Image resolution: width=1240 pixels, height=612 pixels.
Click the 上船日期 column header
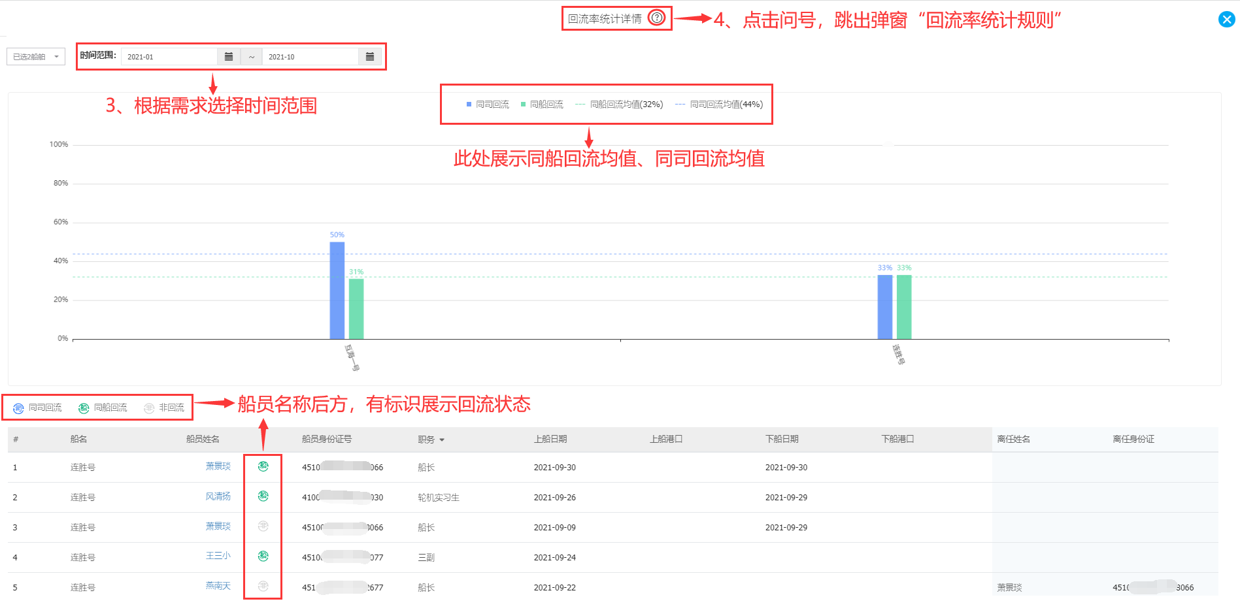[x=550, y=440]
